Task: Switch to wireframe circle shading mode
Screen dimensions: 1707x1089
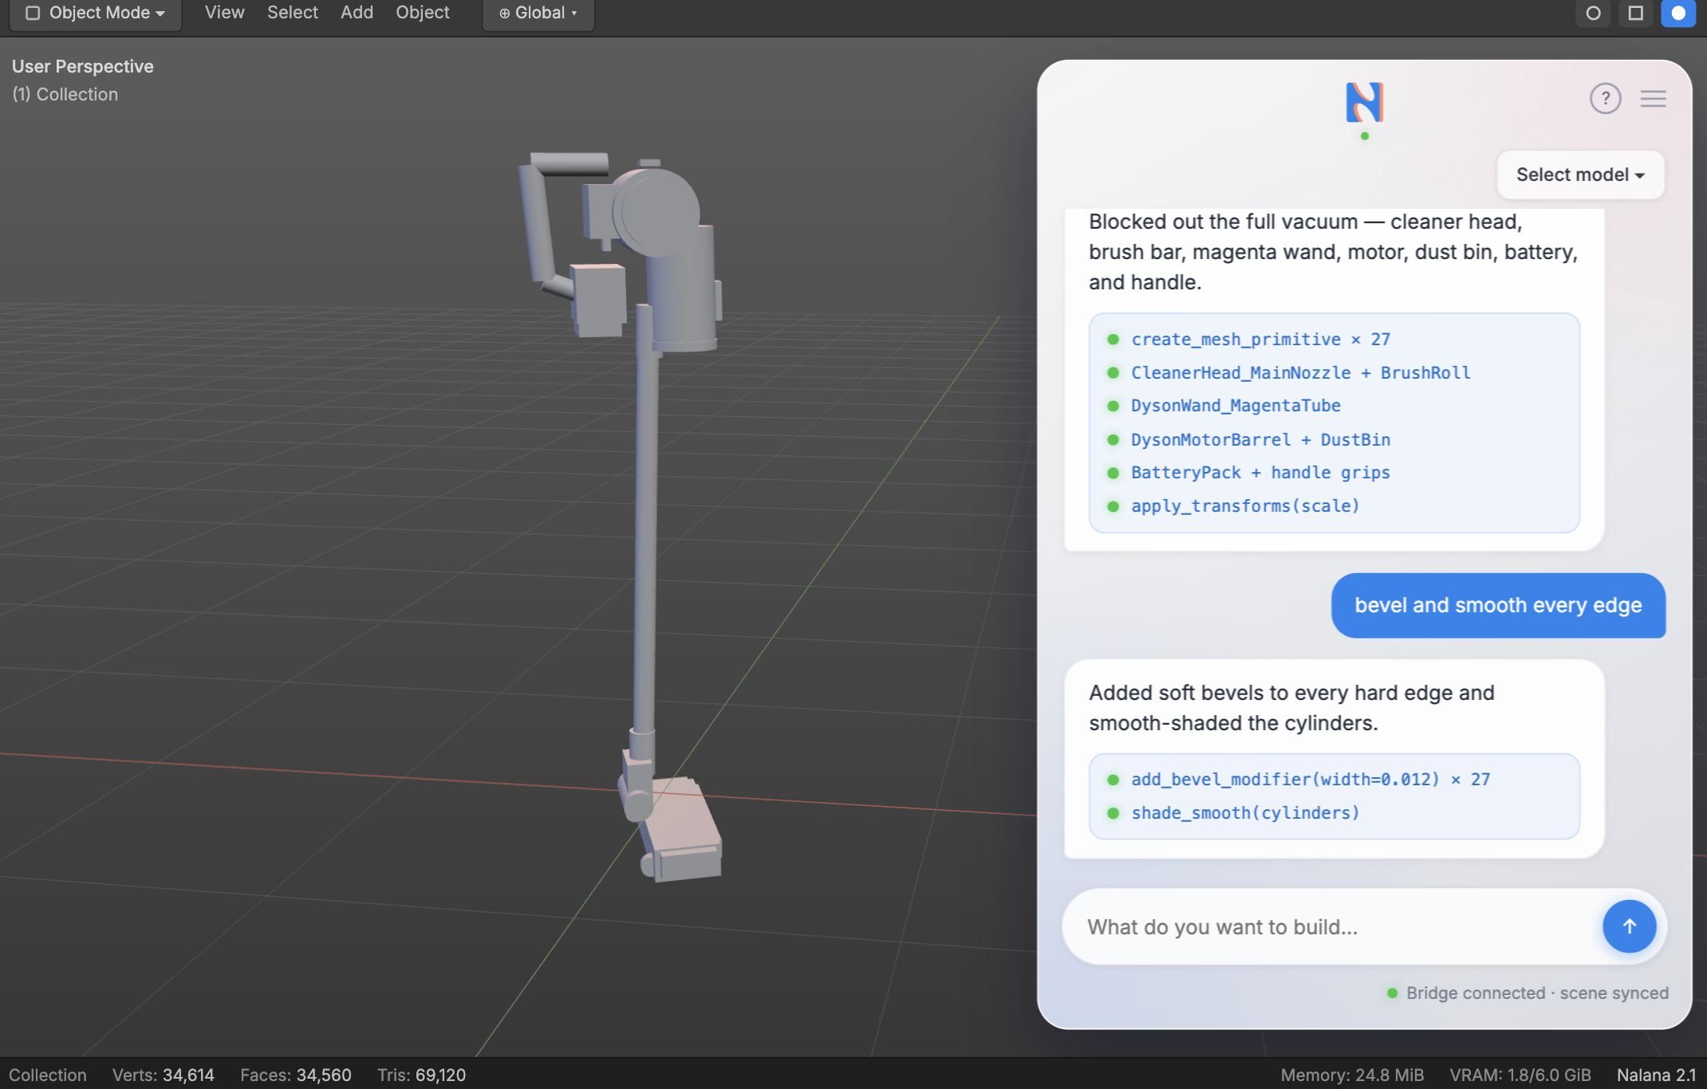Action: point(1593,13)
